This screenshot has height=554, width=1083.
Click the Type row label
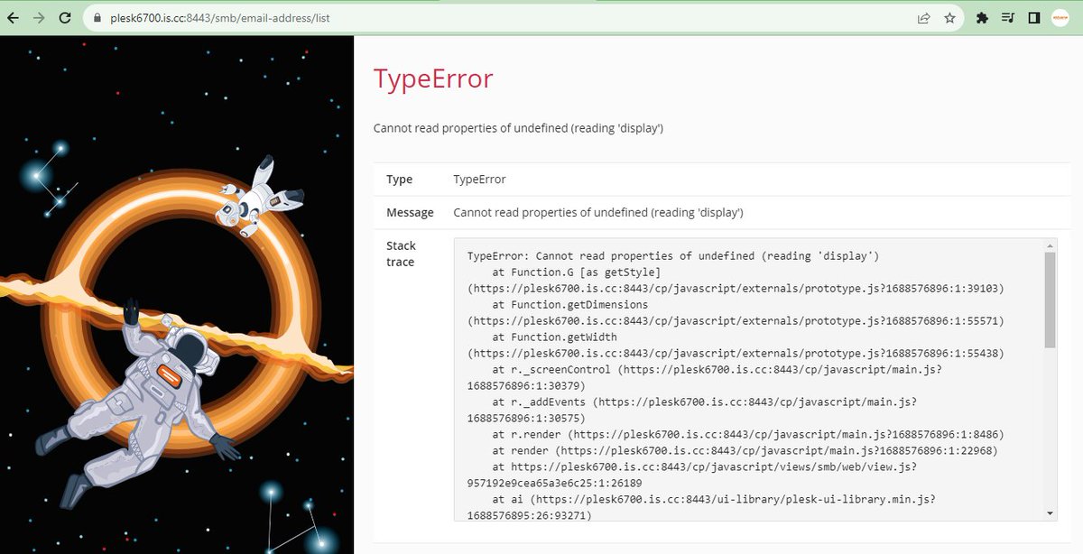pos(399,180)
